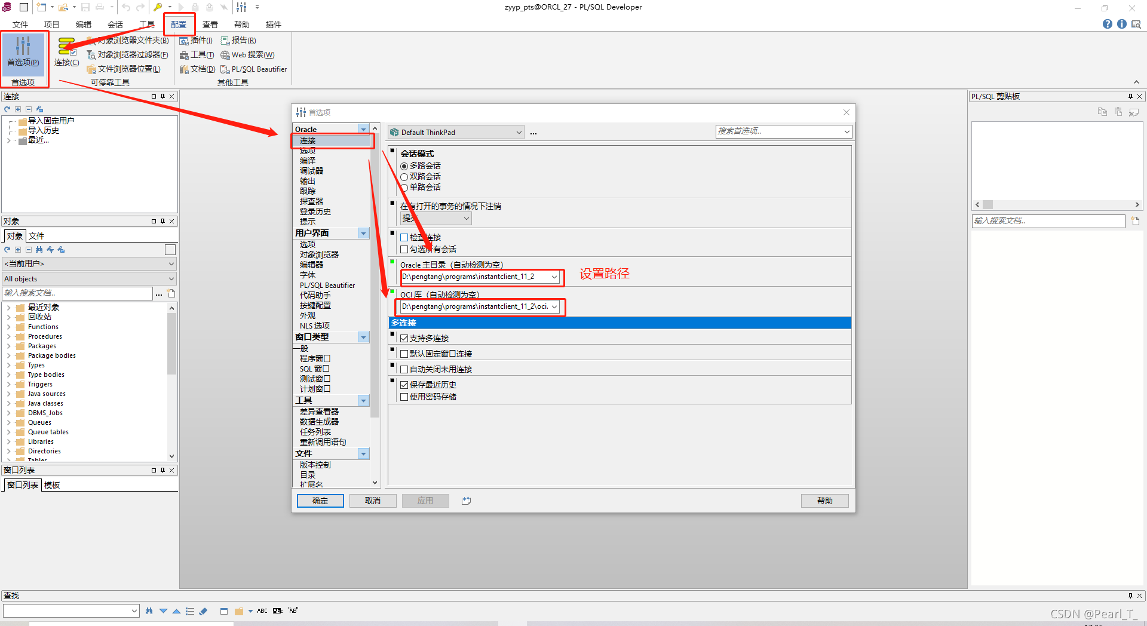Open the Default ThinkPad preference set dropdown

coord(456,132)
